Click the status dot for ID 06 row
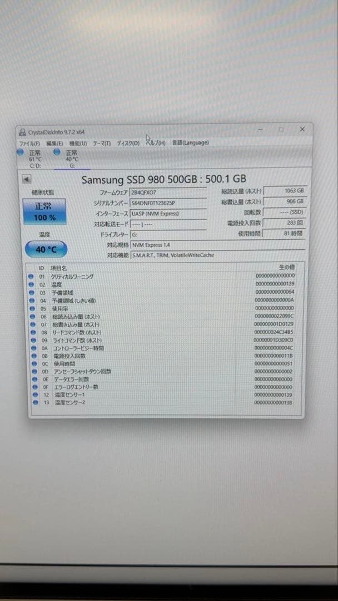 pyautogui.click(x=33, y=317)
